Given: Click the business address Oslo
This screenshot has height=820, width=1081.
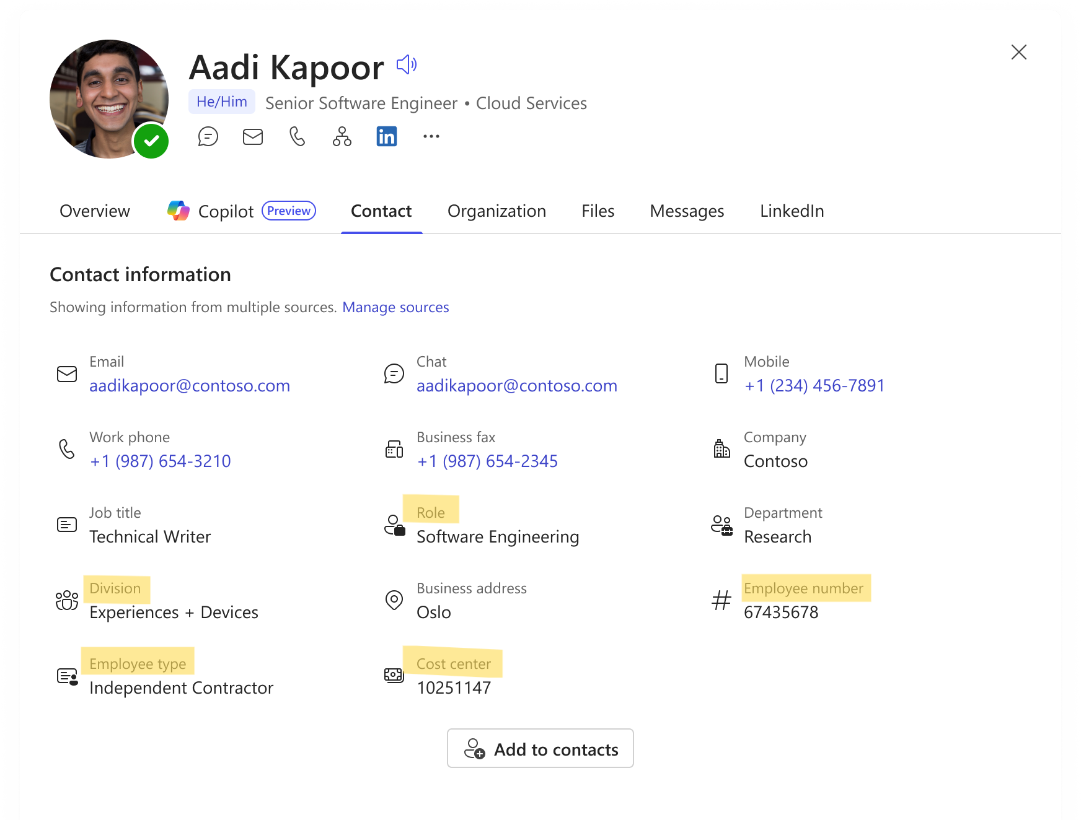Looking at the screenshot, I should (x=434, y=613).
